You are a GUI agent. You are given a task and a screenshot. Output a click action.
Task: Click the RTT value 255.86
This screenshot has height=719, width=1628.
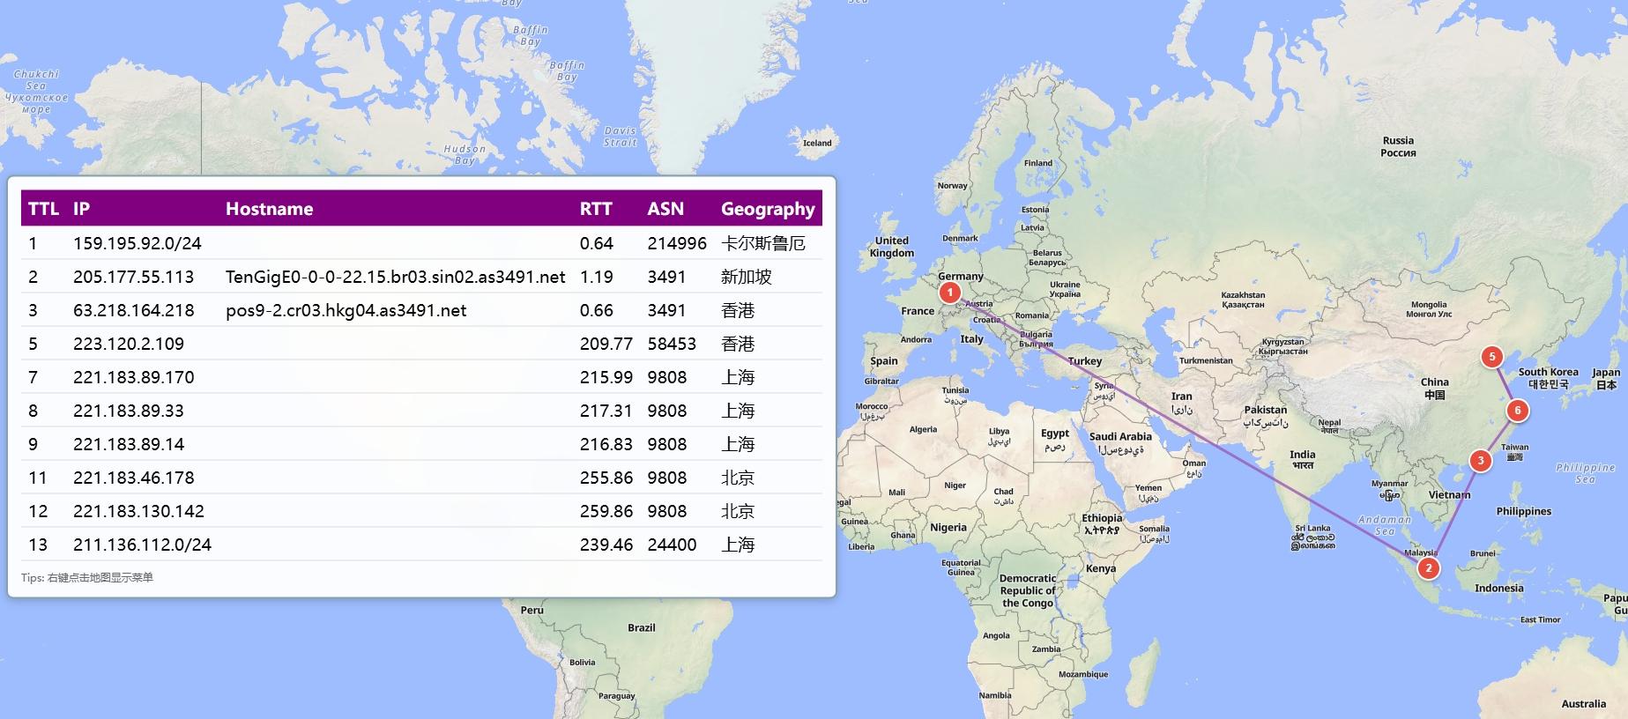tap(606, 478)
